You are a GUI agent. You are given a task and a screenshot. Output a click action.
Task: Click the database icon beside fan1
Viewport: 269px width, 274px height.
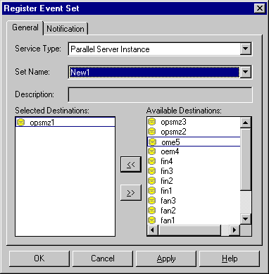point(152,220)
